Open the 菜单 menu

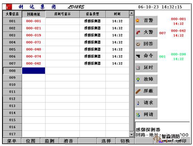[12, 141]
